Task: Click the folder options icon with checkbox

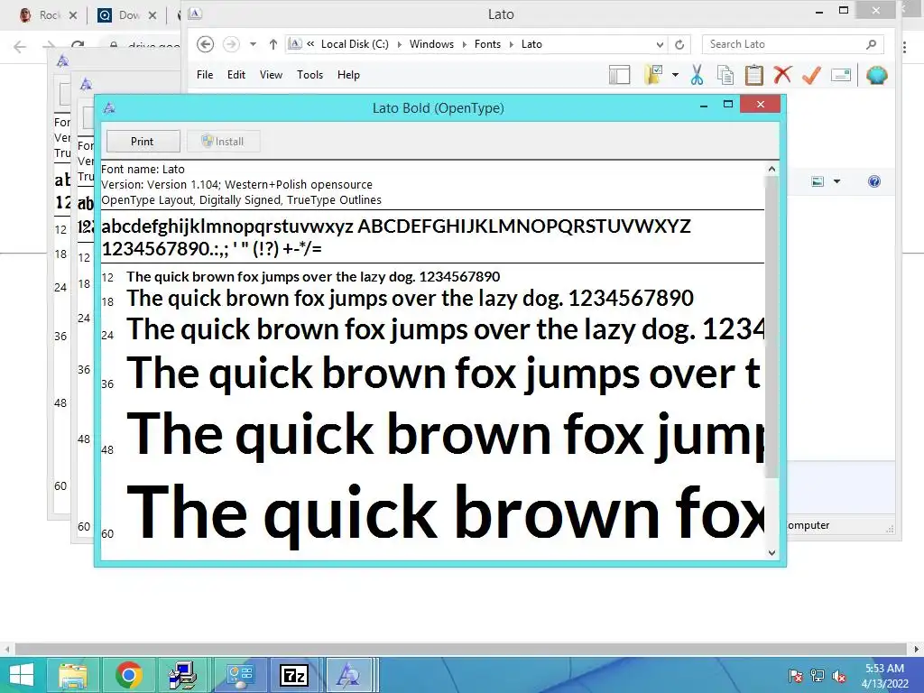Action: point(653,75)
